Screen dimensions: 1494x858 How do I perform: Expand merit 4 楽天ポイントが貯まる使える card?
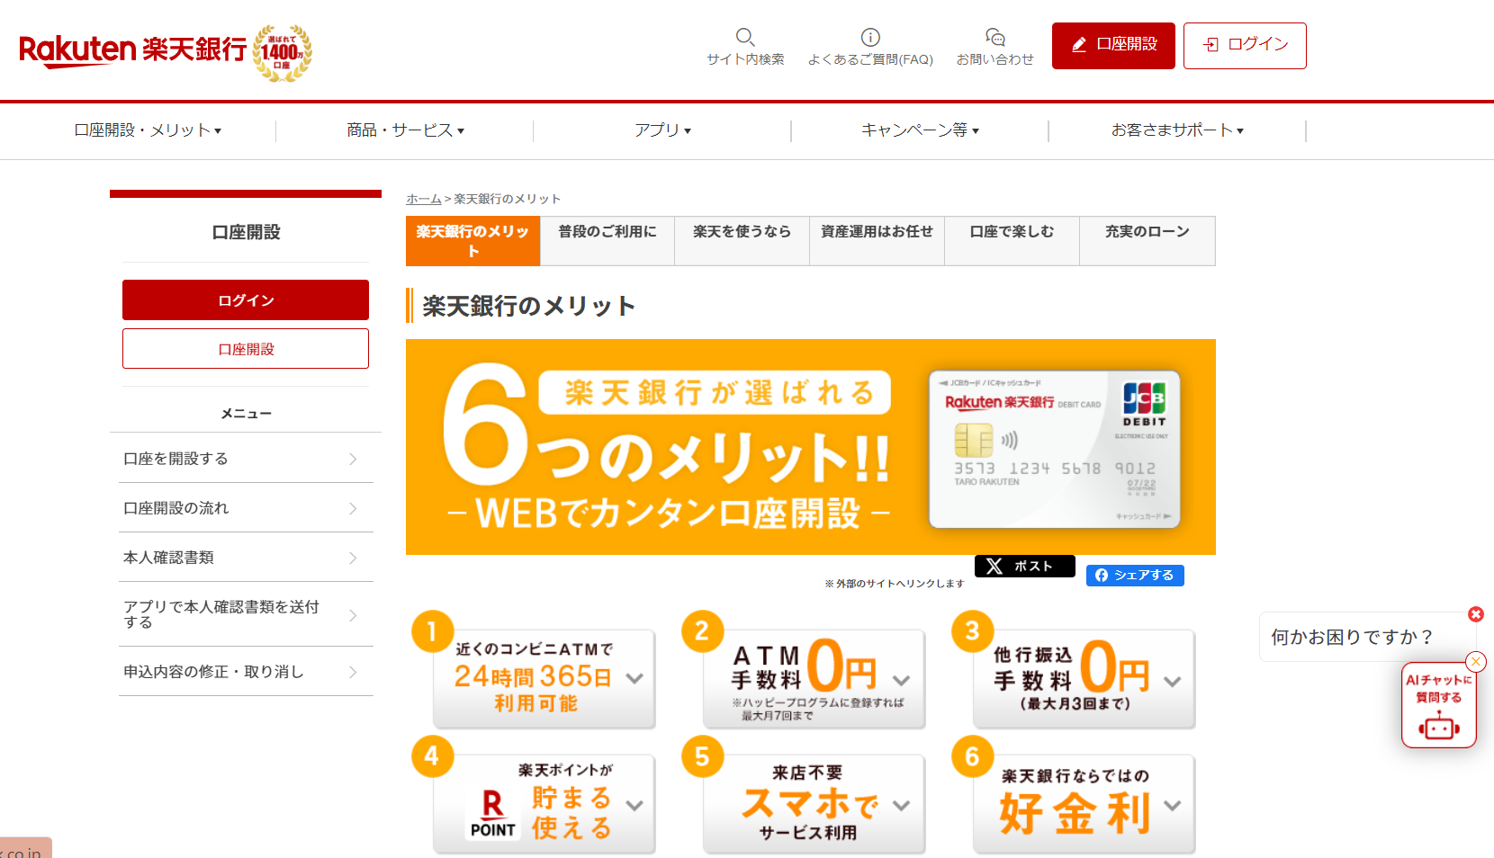click(x=544, y=804)
